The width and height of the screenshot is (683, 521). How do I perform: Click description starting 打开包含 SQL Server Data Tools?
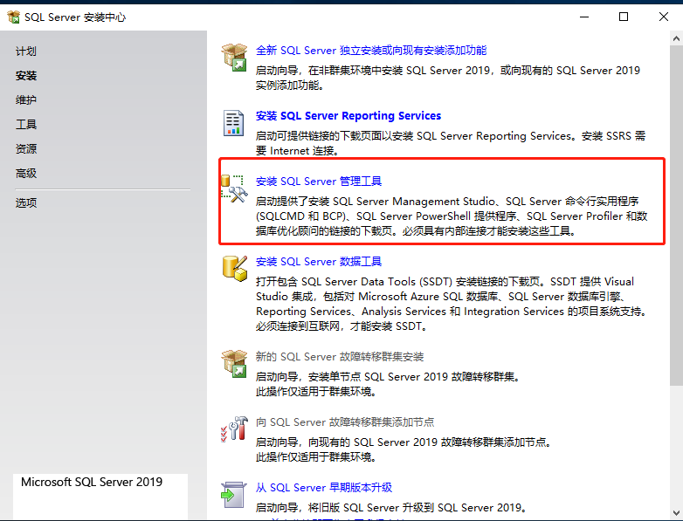tap(452, 304)
